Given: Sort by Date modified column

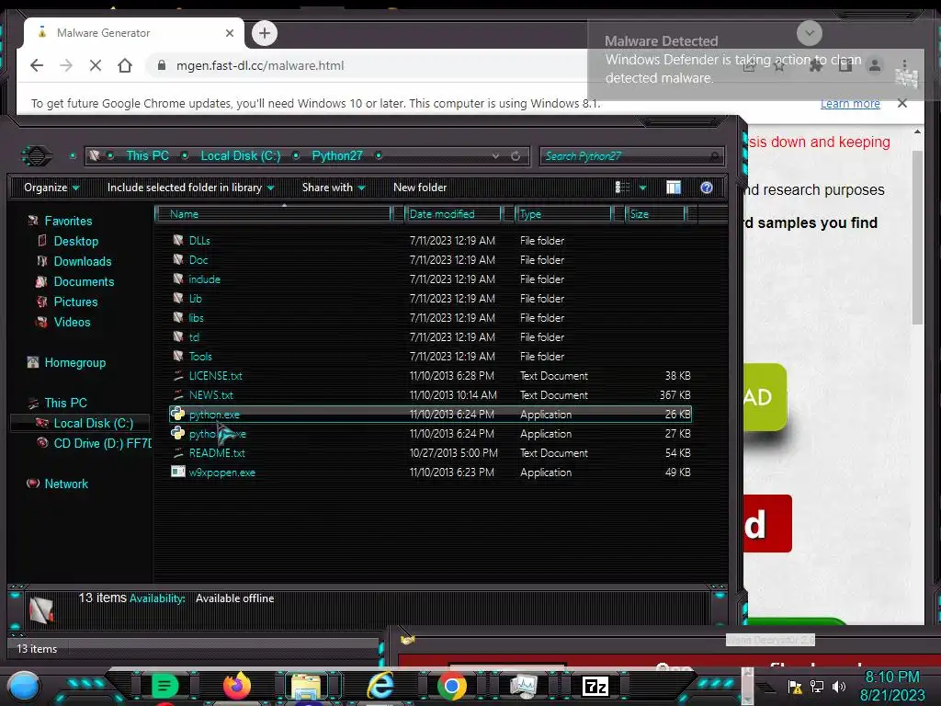Looking at the screenshot, I should 453,213.
